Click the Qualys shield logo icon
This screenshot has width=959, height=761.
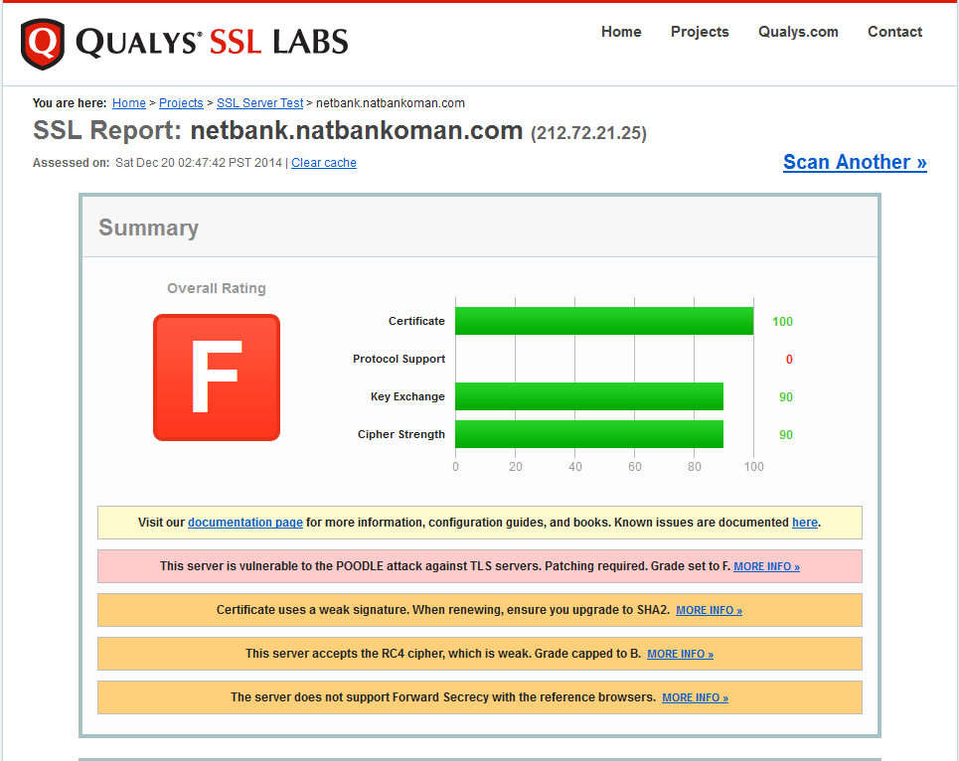(42, 44)
